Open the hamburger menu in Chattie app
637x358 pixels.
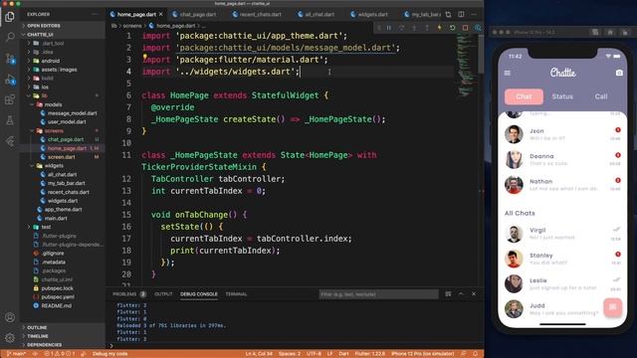point(508,73)
